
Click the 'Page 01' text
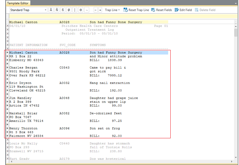click(x=161, y=26)
